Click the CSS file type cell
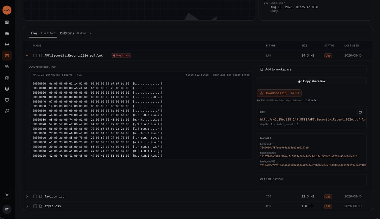 [269, 206]
